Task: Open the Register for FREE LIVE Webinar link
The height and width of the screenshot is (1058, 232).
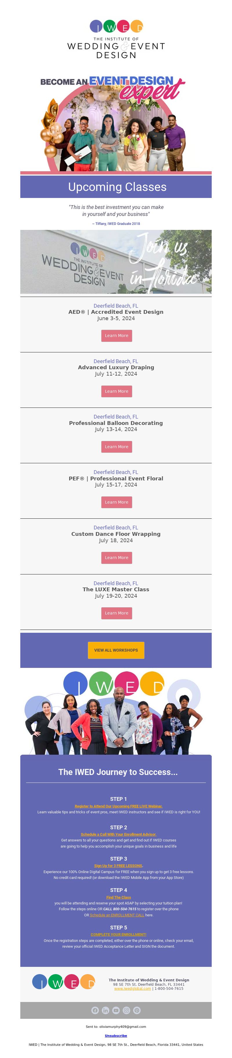Action: [119, 806]
